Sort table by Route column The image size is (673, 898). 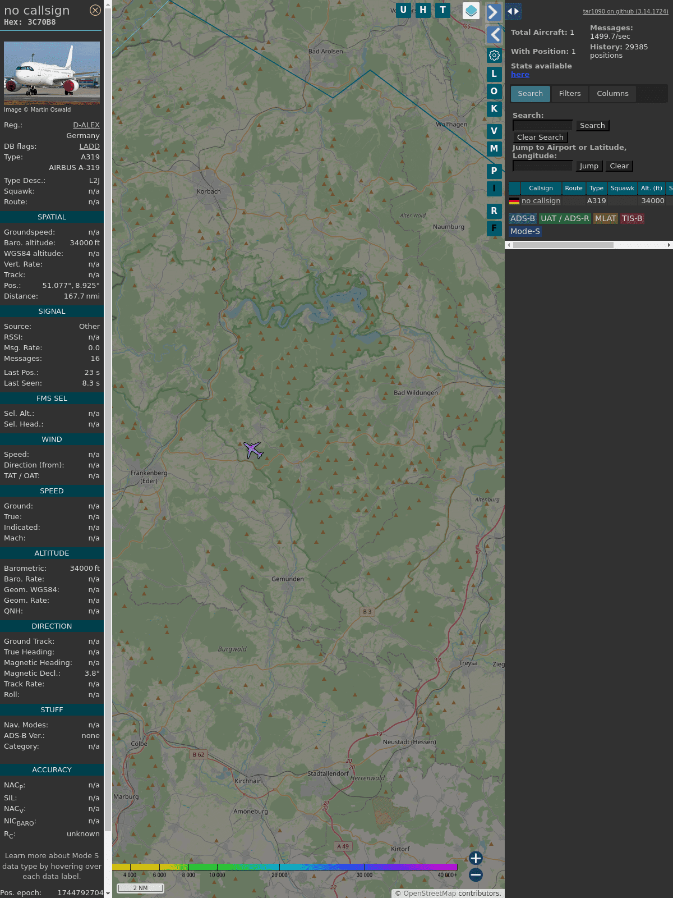pyautogui.click(x=574, y=189)
